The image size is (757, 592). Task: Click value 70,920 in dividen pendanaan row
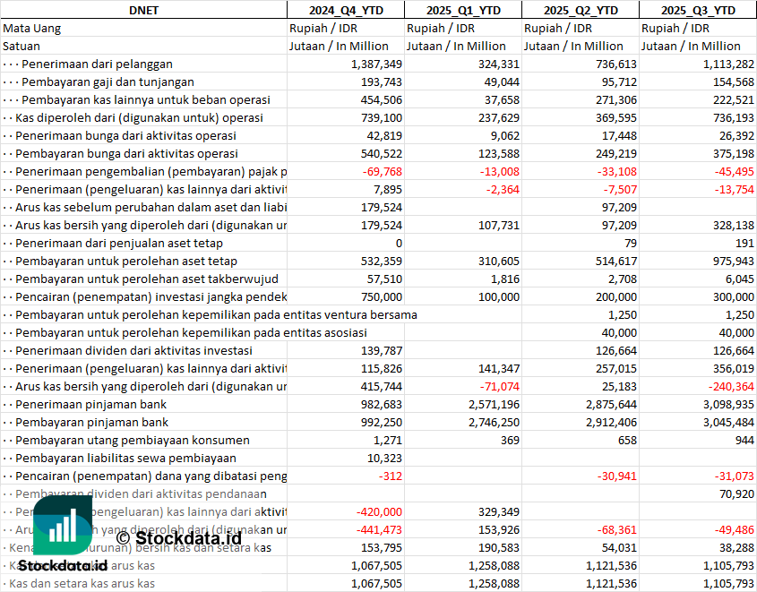(736, 493)
